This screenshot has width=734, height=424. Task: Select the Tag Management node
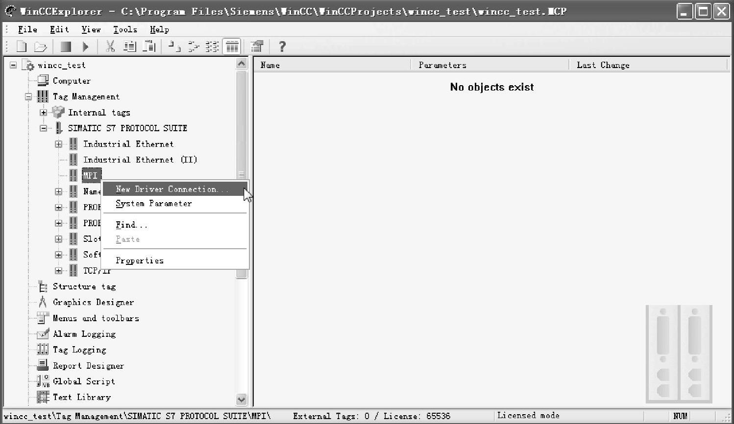86,96
